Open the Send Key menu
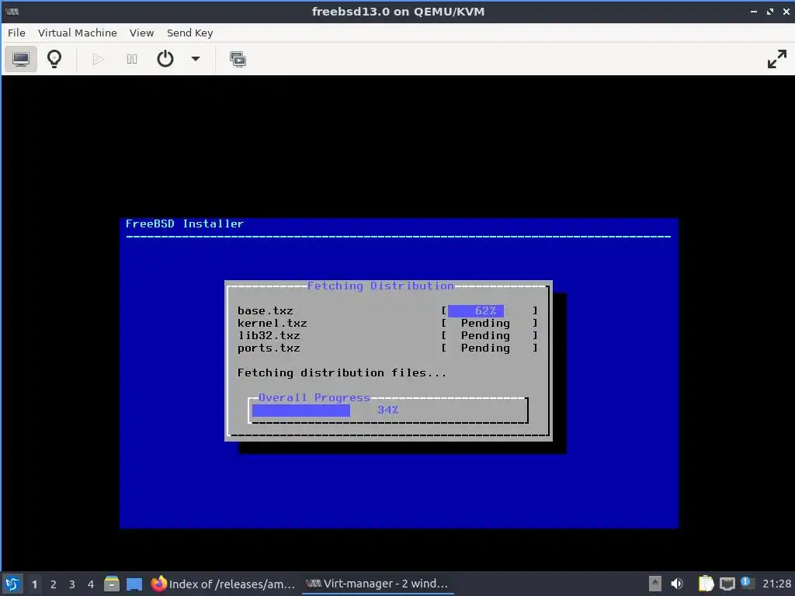The width and height of the screenshot is (795, 596). pyautogui.click(x=189, y=33)
